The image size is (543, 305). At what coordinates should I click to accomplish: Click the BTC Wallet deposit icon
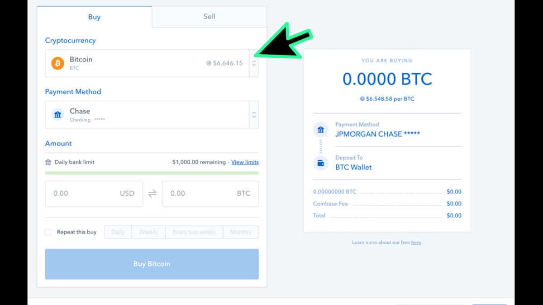tap(320, 163)
